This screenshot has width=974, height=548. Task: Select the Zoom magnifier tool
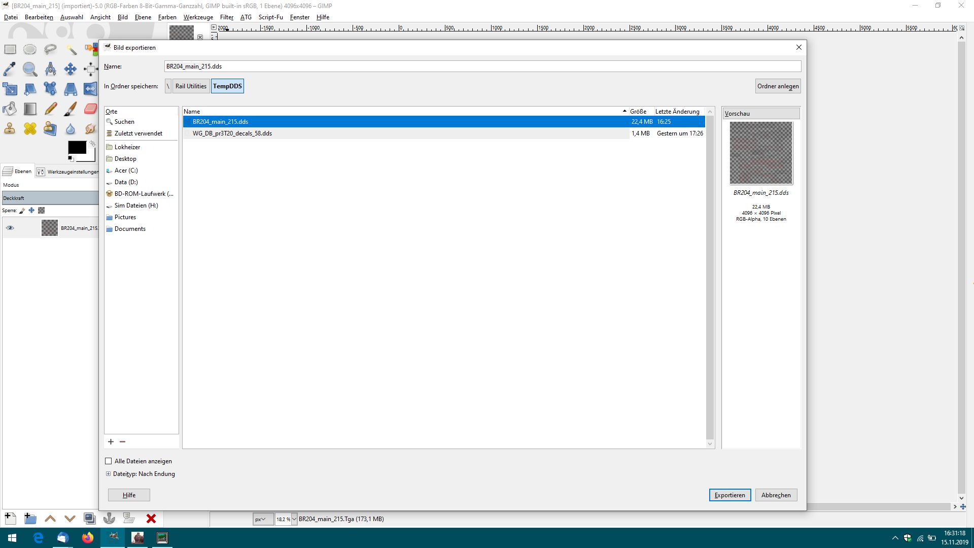(30, 69)
